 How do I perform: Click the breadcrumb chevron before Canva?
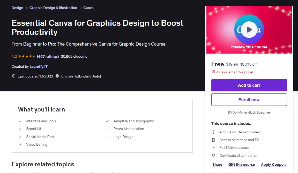pyautogui.click(x=80, y=8)
